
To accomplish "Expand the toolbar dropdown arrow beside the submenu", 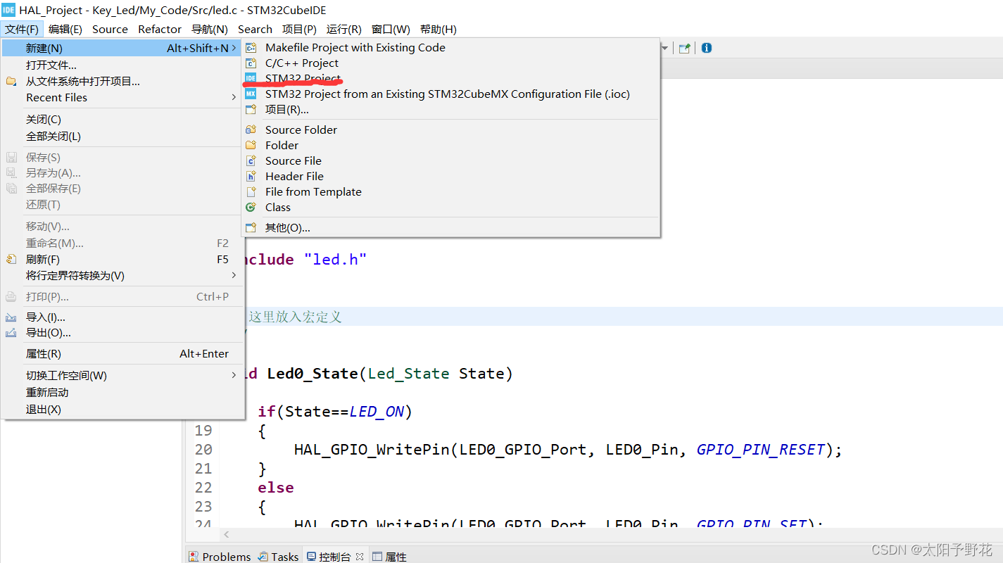I will click(x=664, y=48).
